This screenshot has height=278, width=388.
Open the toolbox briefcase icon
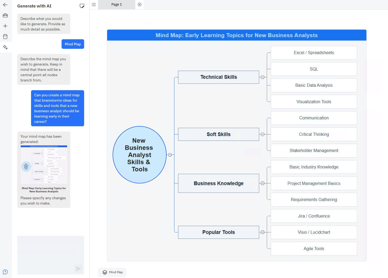click(5, 15)
